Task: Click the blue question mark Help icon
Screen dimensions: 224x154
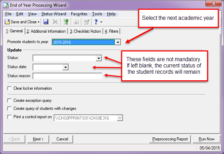Action: pyautogui.click(x=96, y=22)
